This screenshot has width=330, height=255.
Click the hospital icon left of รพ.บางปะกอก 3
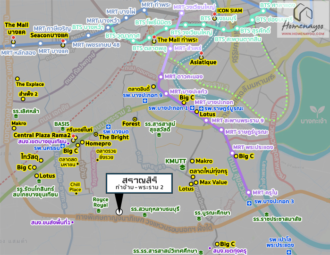pyautogui.click(x=249, y=203)
